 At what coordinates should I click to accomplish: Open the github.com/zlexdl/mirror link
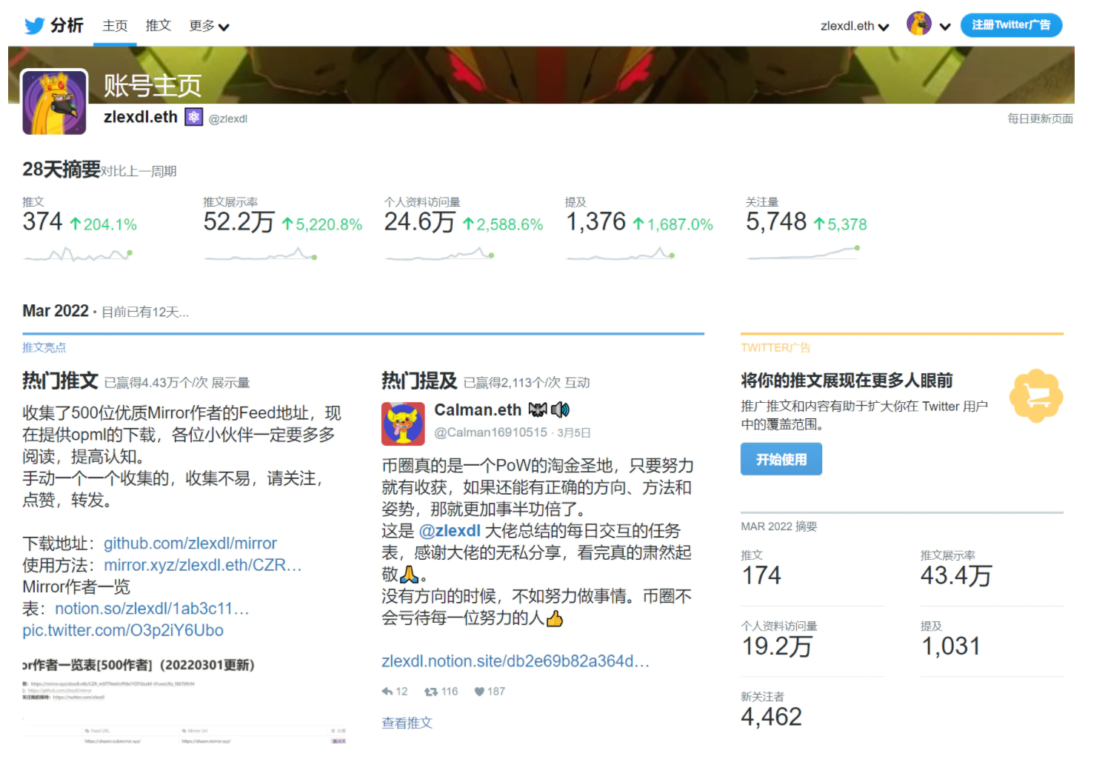point(190,544)
